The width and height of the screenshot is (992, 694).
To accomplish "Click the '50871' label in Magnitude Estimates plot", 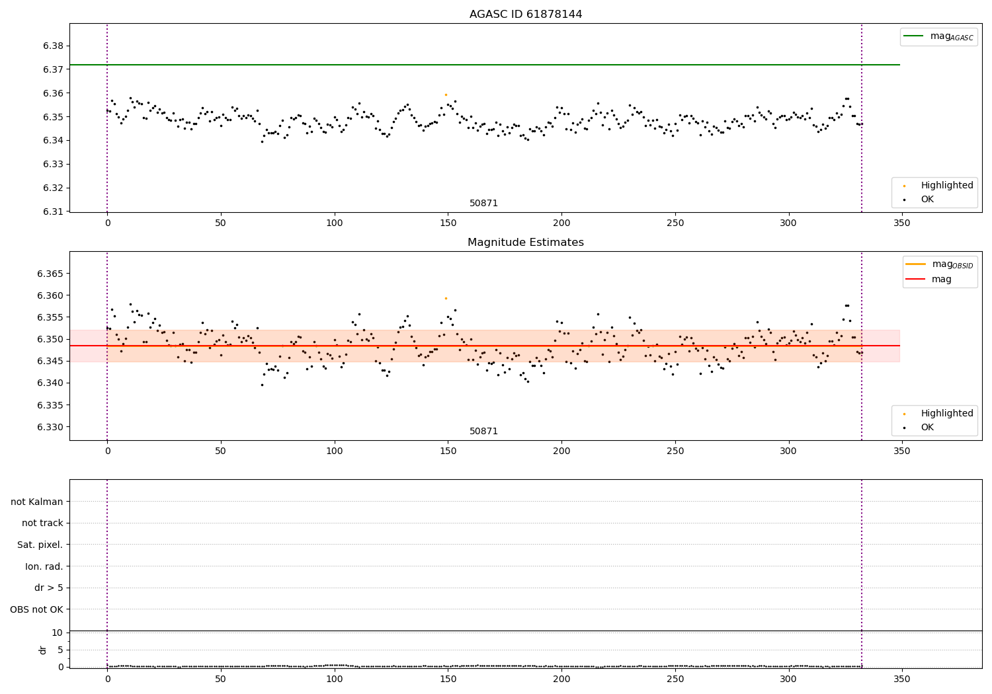I will pos(483,432).
